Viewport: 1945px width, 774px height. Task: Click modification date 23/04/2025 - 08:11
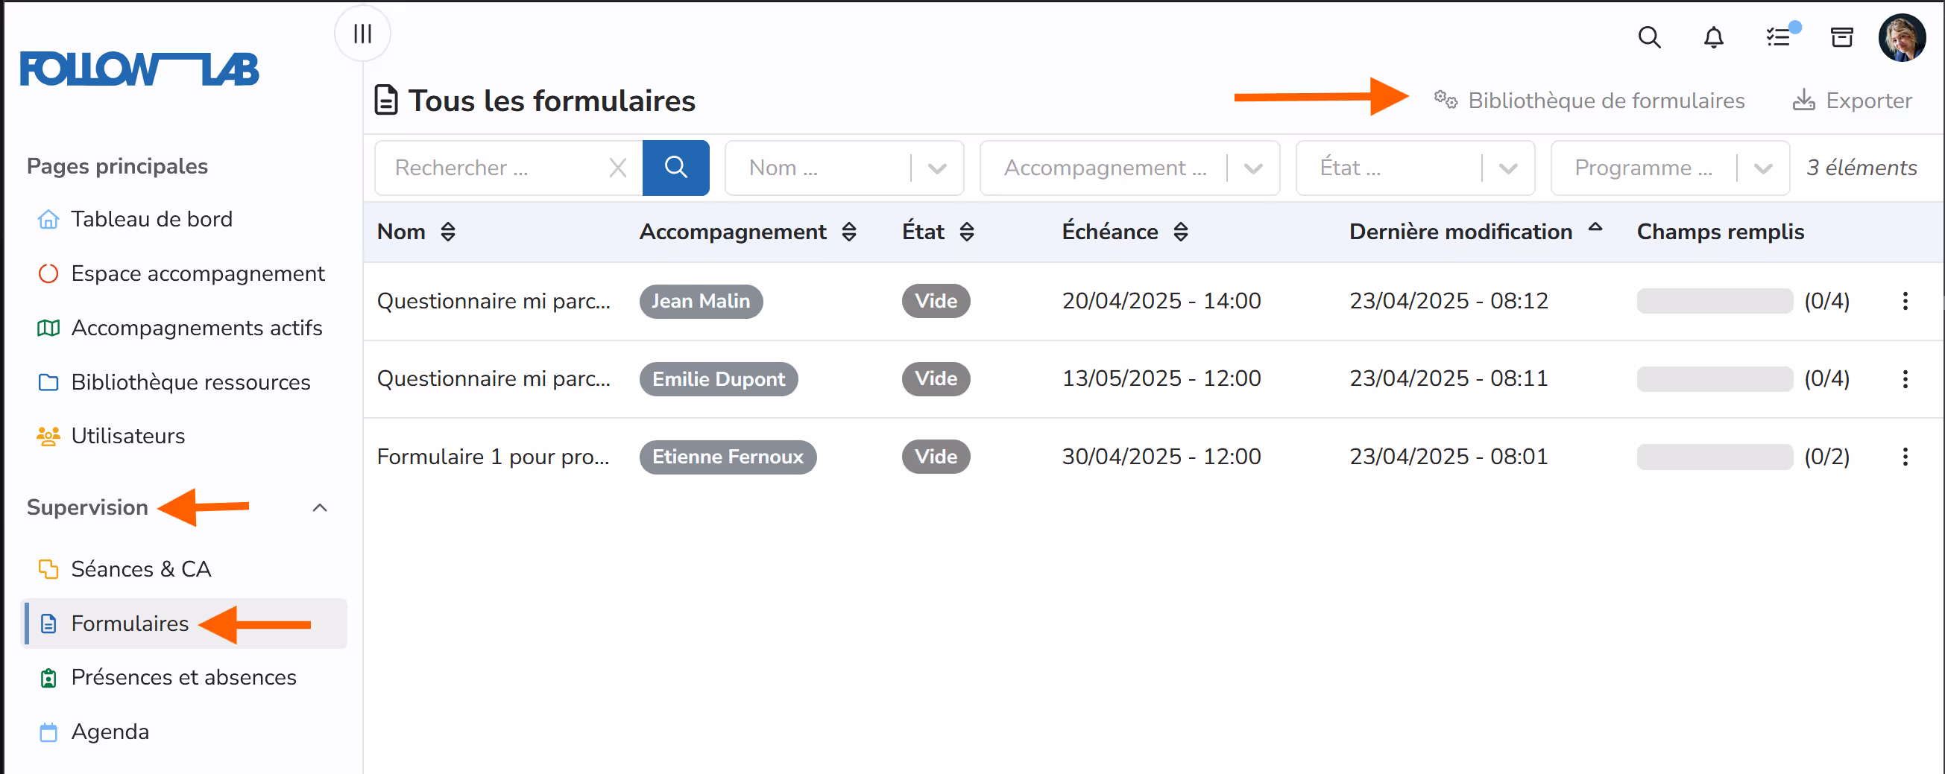[x=1448, y=378]
